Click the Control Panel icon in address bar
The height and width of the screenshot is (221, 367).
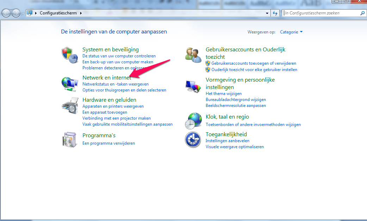30,13
